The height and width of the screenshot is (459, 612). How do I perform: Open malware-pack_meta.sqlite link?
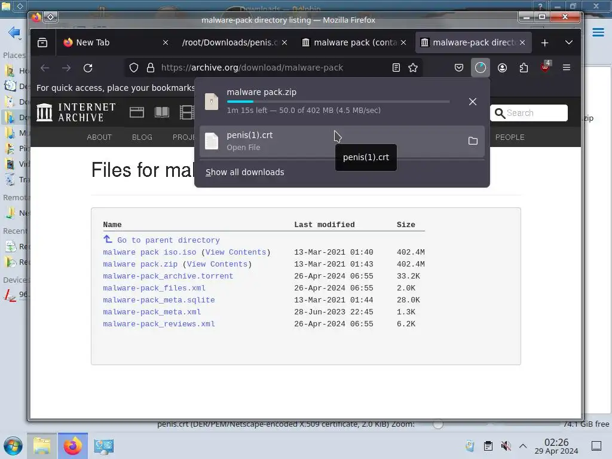click(x=159, y=300)
